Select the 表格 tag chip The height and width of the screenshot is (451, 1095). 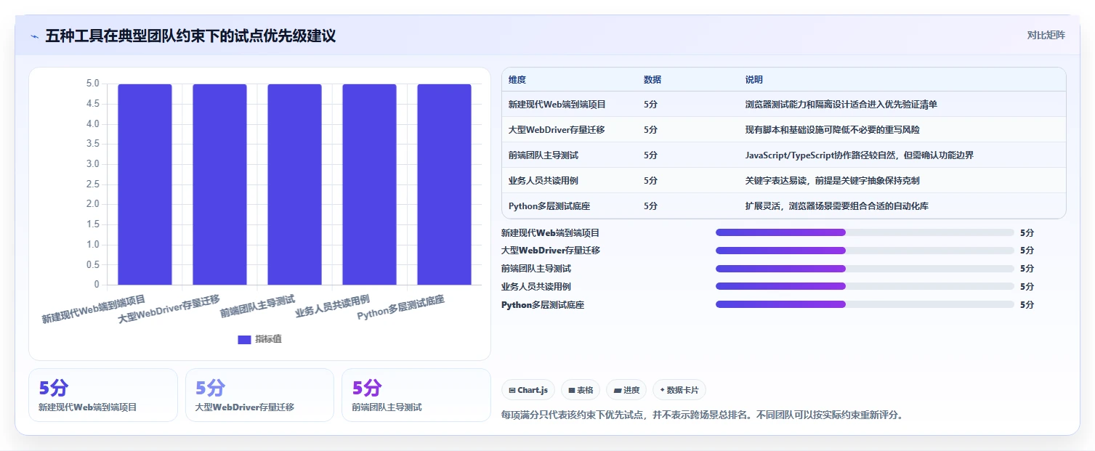[x=581, y=390]
